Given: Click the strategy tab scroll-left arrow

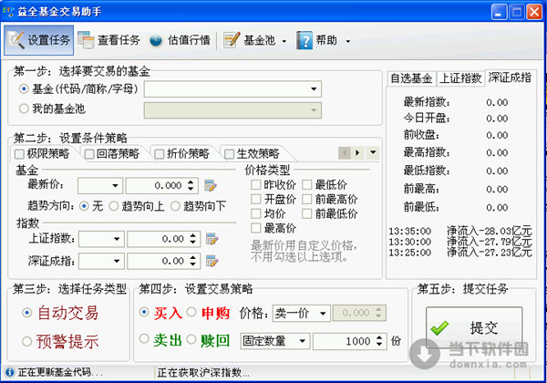Looking at the screenshot, I should 345,153.
